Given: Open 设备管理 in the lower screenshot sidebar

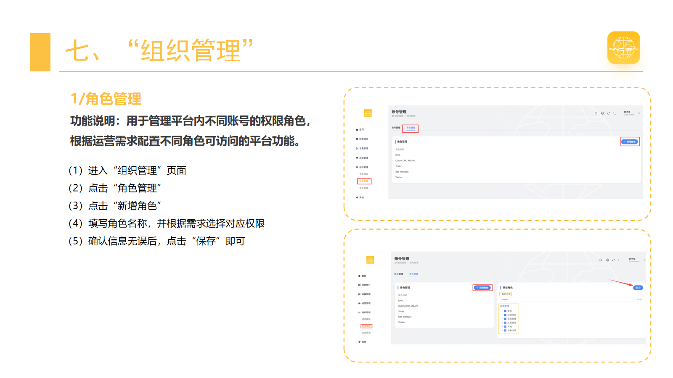Looking at the screenshot, I should (x=365, y=294).
